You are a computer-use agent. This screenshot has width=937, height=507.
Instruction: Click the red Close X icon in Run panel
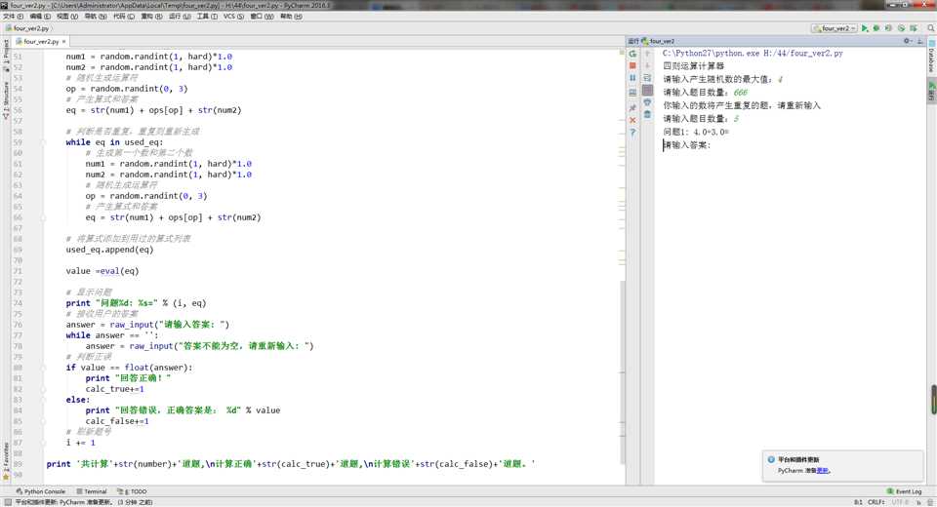coord(632,120)
